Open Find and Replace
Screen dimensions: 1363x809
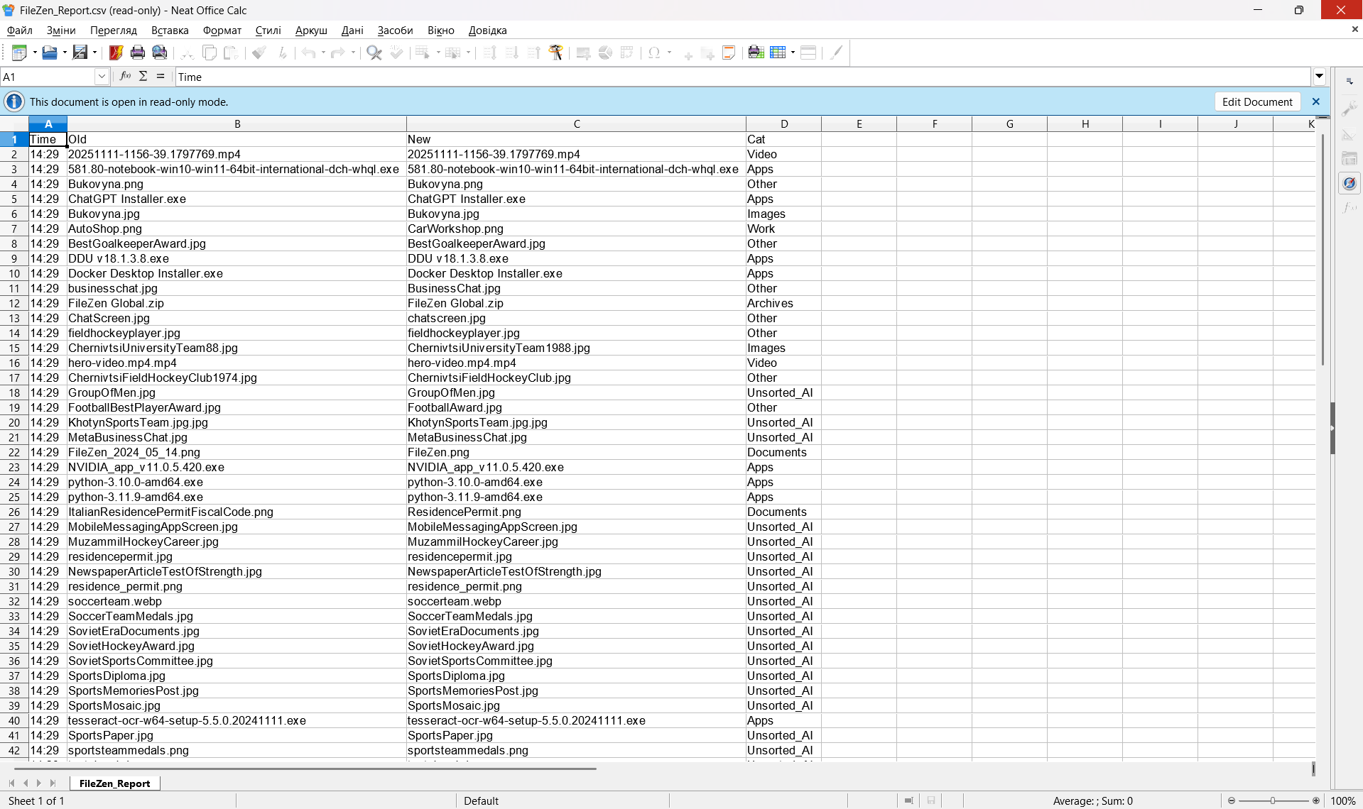click(375, 53)
